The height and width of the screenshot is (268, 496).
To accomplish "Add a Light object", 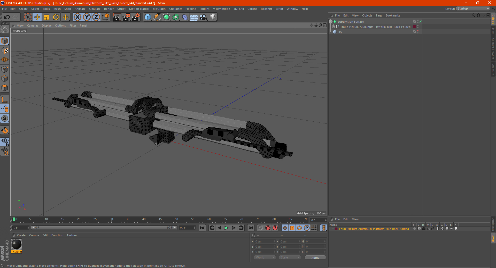I will click(213, 17).
